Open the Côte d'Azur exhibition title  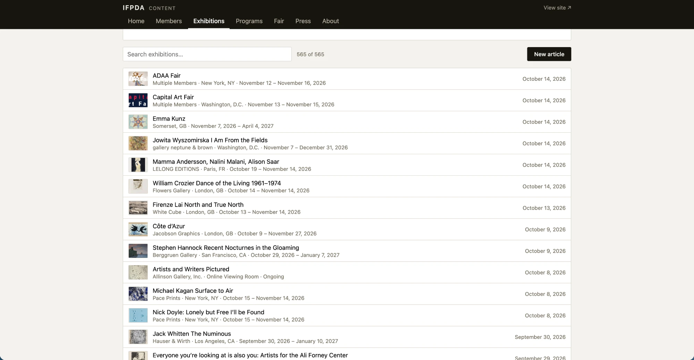[169, 226]
